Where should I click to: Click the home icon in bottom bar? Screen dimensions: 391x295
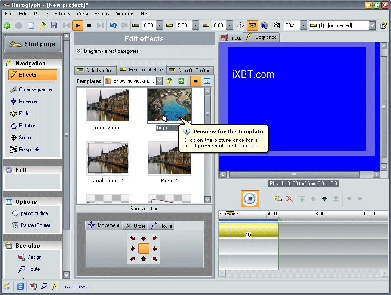pos(7,286)
